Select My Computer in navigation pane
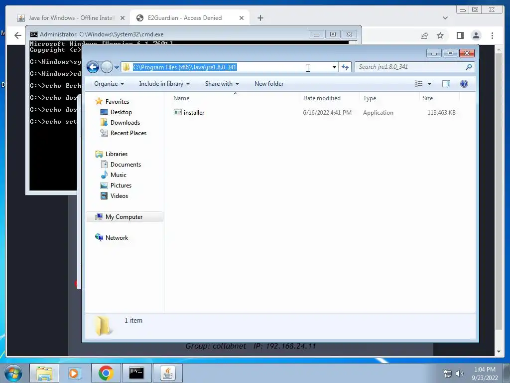Viewport: 510px width, 383px height. tap(124, 217)
